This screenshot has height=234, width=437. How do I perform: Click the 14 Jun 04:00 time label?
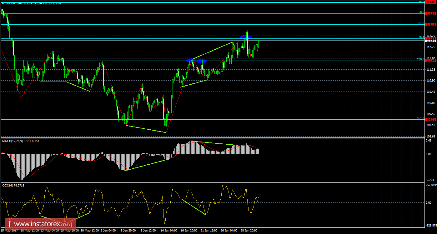coord(169,231)
